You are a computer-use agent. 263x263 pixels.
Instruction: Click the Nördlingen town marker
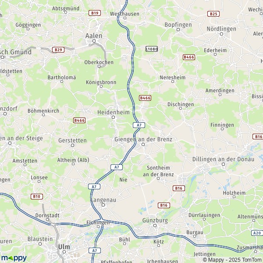click(221, 34)
